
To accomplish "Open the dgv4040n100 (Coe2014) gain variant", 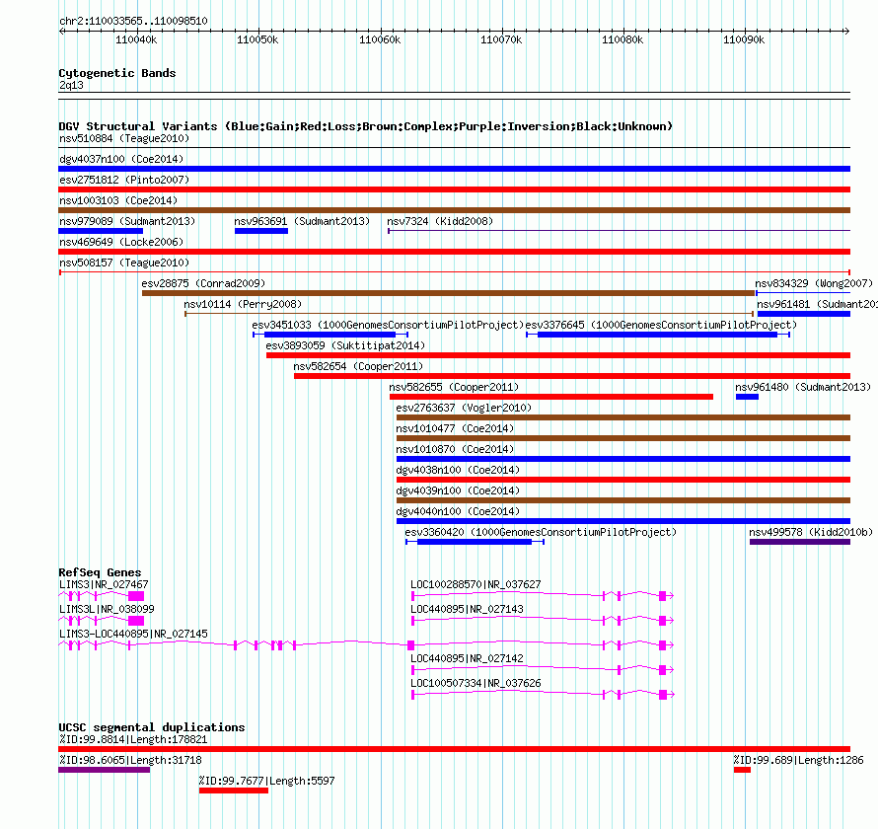I will pyautogui.click(x=623, y=521).
